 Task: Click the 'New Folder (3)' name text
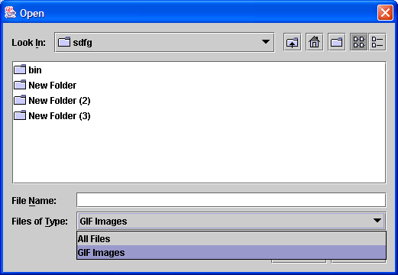point(60,116)
